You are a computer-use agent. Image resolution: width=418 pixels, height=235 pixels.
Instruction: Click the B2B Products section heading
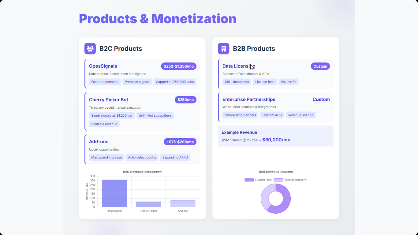point(254,49)
